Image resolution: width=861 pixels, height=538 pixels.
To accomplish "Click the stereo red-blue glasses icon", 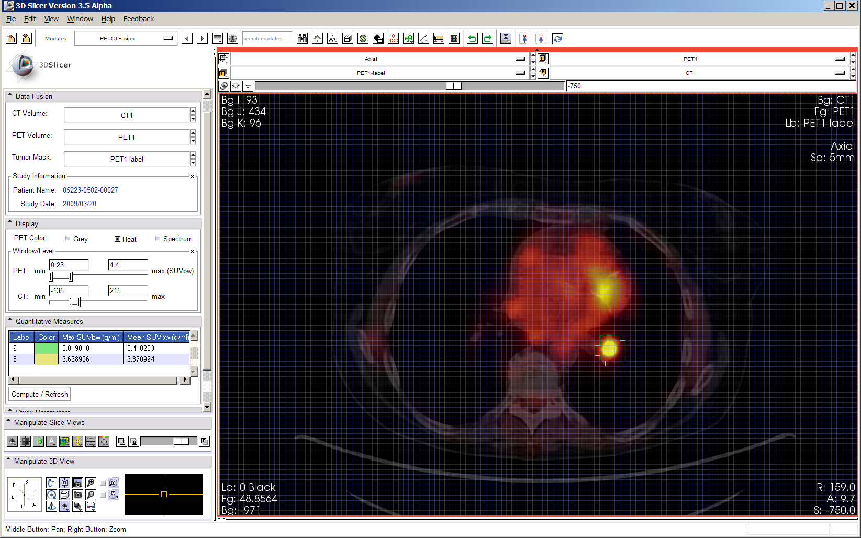I will (x=91, y=506).
